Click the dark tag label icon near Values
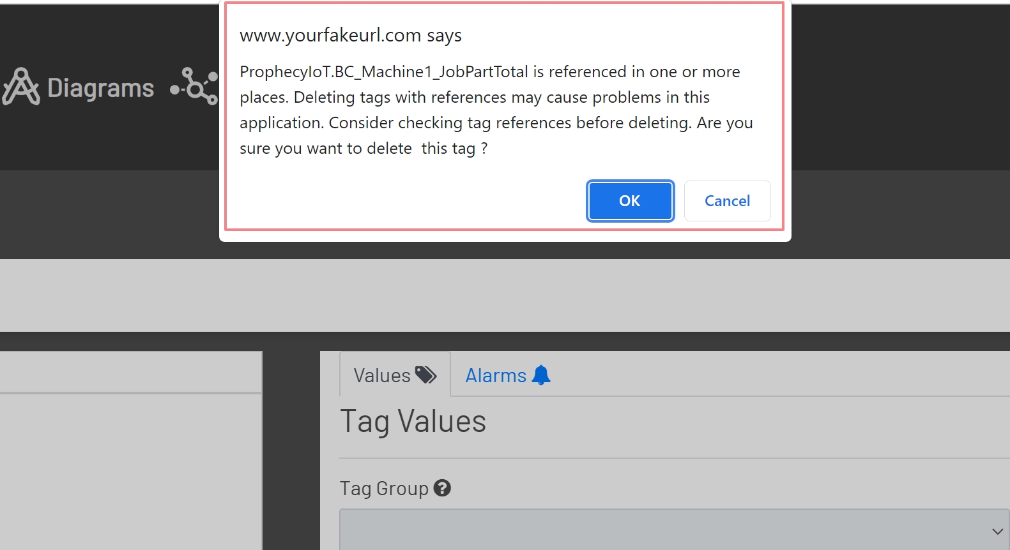Viewport: 1010px width, 550px height. (426, 375)
